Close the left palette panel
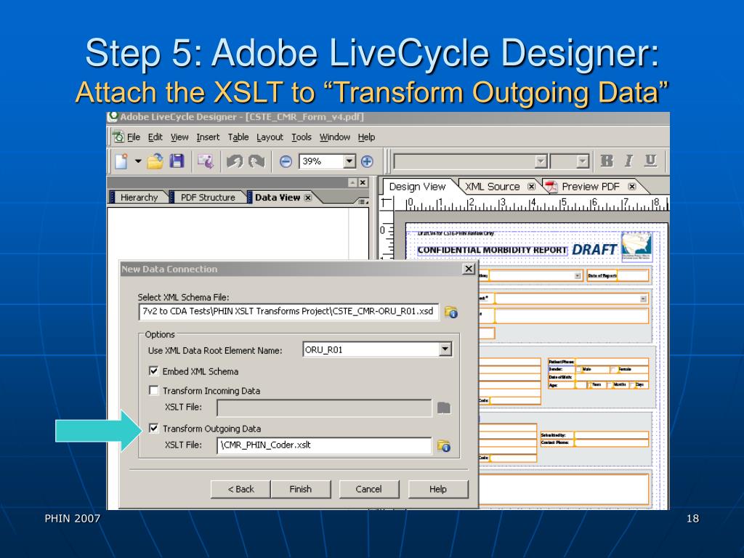 click(363, 182)
